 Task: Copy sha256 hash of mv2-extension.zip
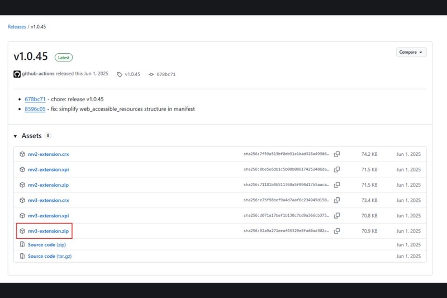[337, 185]
